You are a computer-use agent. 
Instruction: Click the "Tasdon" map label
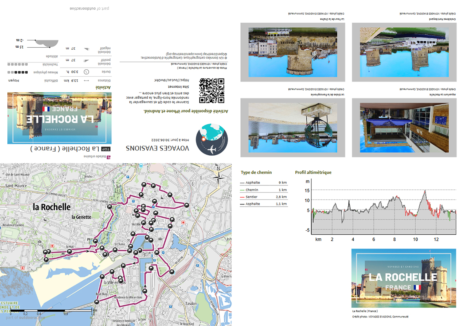191,304
